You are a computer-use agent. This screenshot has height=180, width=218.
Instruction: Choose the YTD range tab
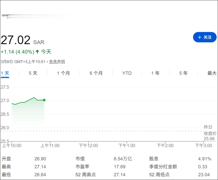pos(127,73)
